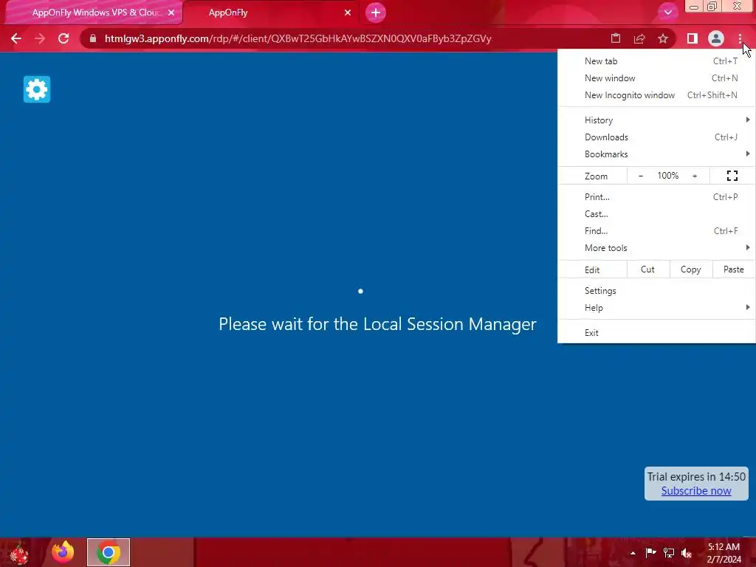
Task: Choose New window from the menu
Action: click(656, 78)
